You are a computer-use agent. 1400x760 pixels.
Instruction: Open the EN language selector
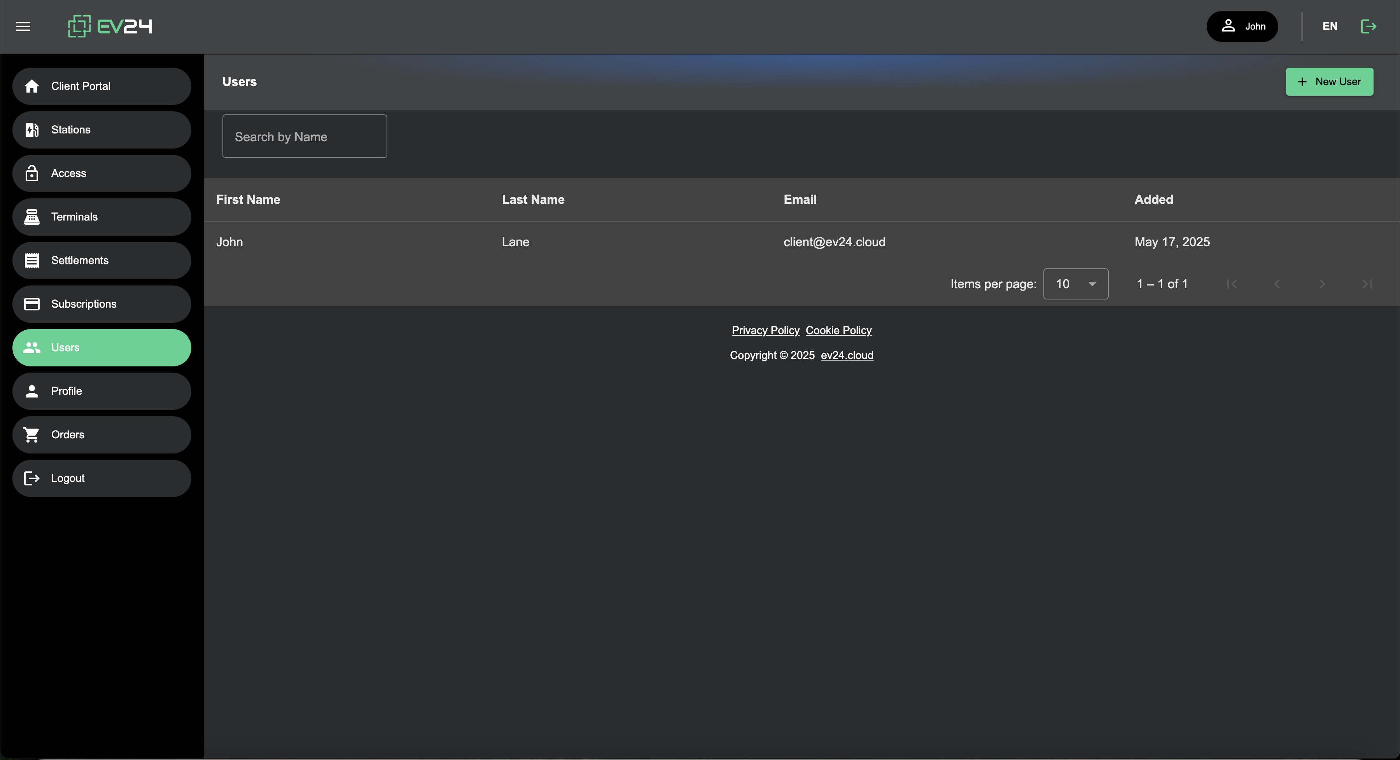[x=1329, y=26]
